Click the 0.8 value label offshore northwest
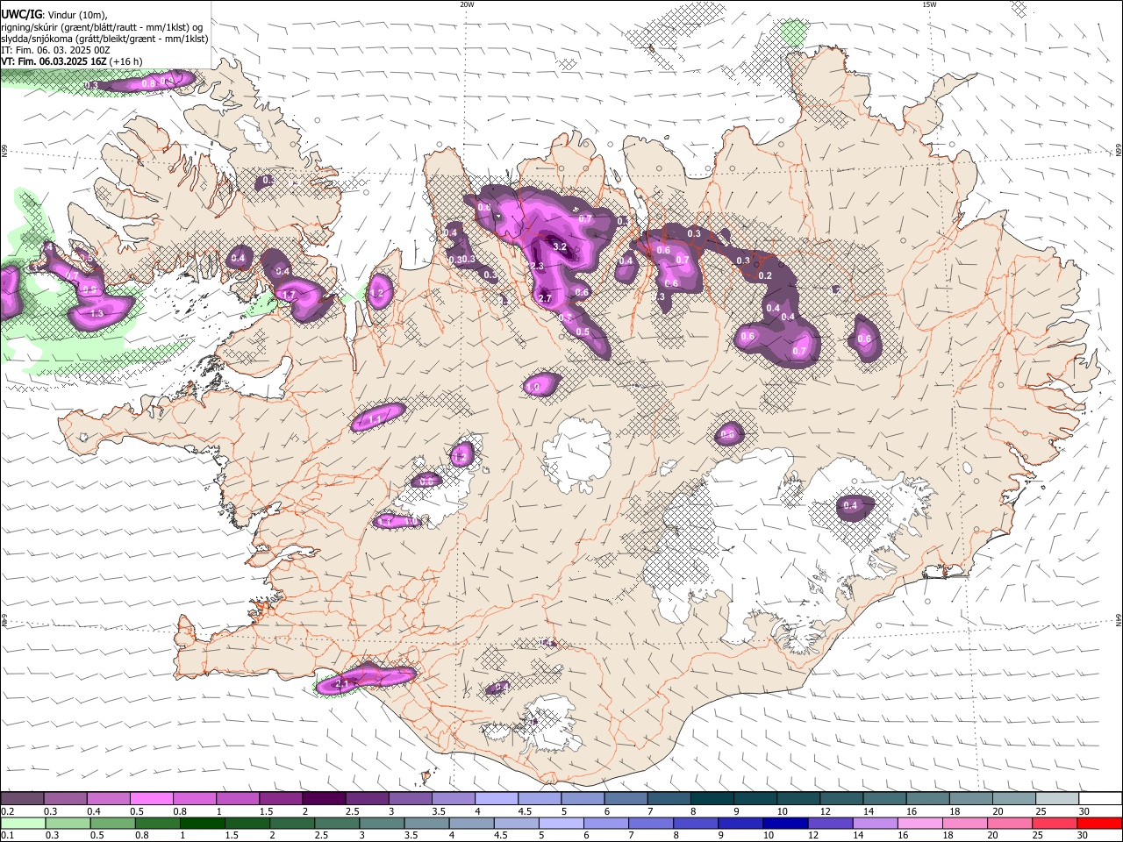The image size is (1123, 842). pos(148,84)
